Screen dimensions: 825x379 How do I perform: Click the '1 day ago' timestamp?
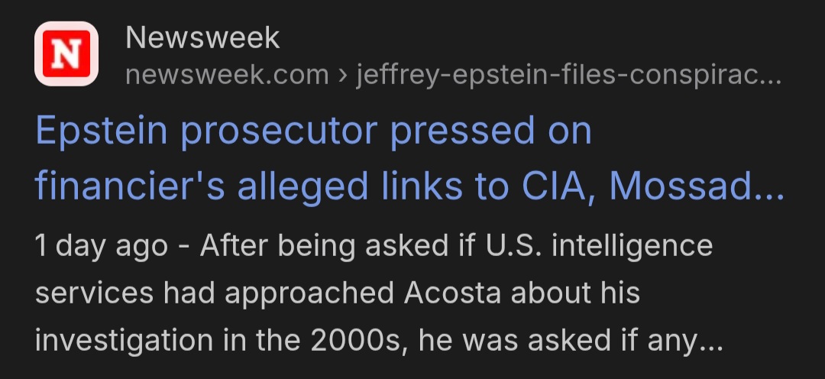[102, 246]
